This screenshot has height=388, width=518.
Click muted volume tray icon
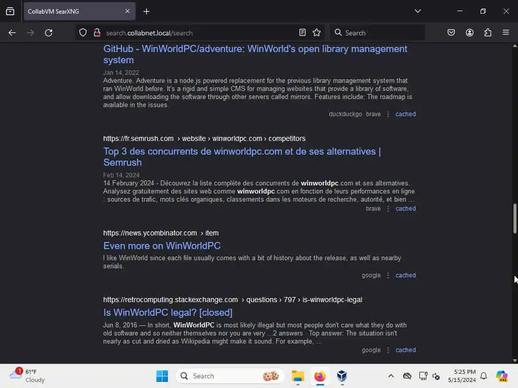coord(436,376)
